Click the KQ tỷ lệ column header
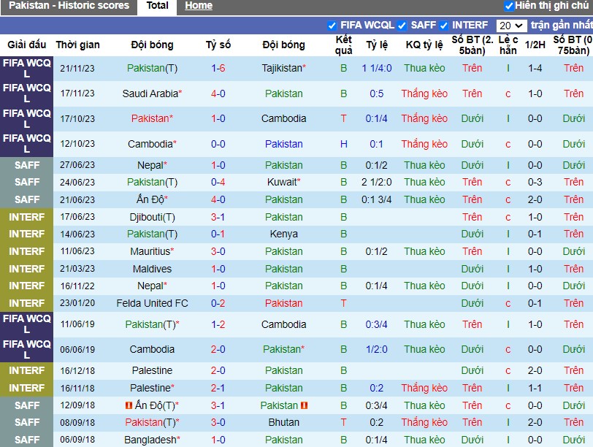 [424, 45]
